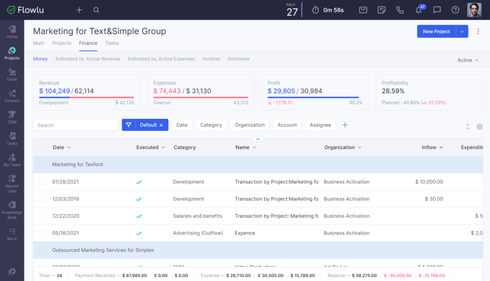Select the 12/22/2020 row checkbox
Viewport: 490px width, 281px height.
[42, 216]
